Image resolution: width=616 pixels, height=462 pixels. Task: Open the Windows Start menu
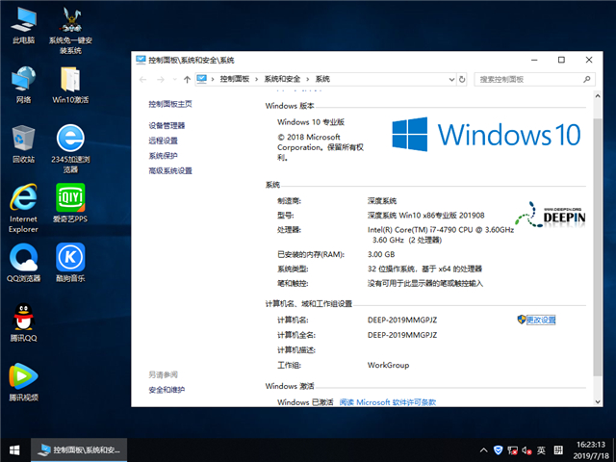pos(15,450)
